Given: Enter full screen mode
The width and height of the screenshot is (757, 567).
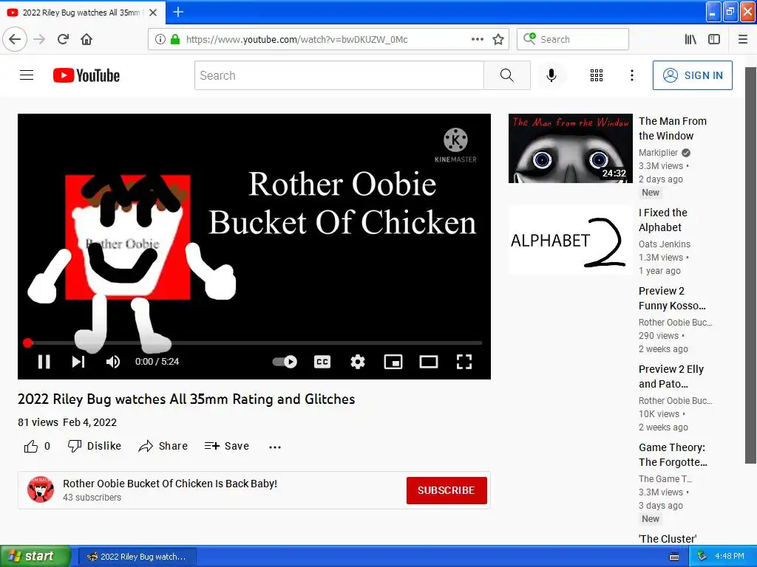Looking at the screenshot, I should click(464, 362).
